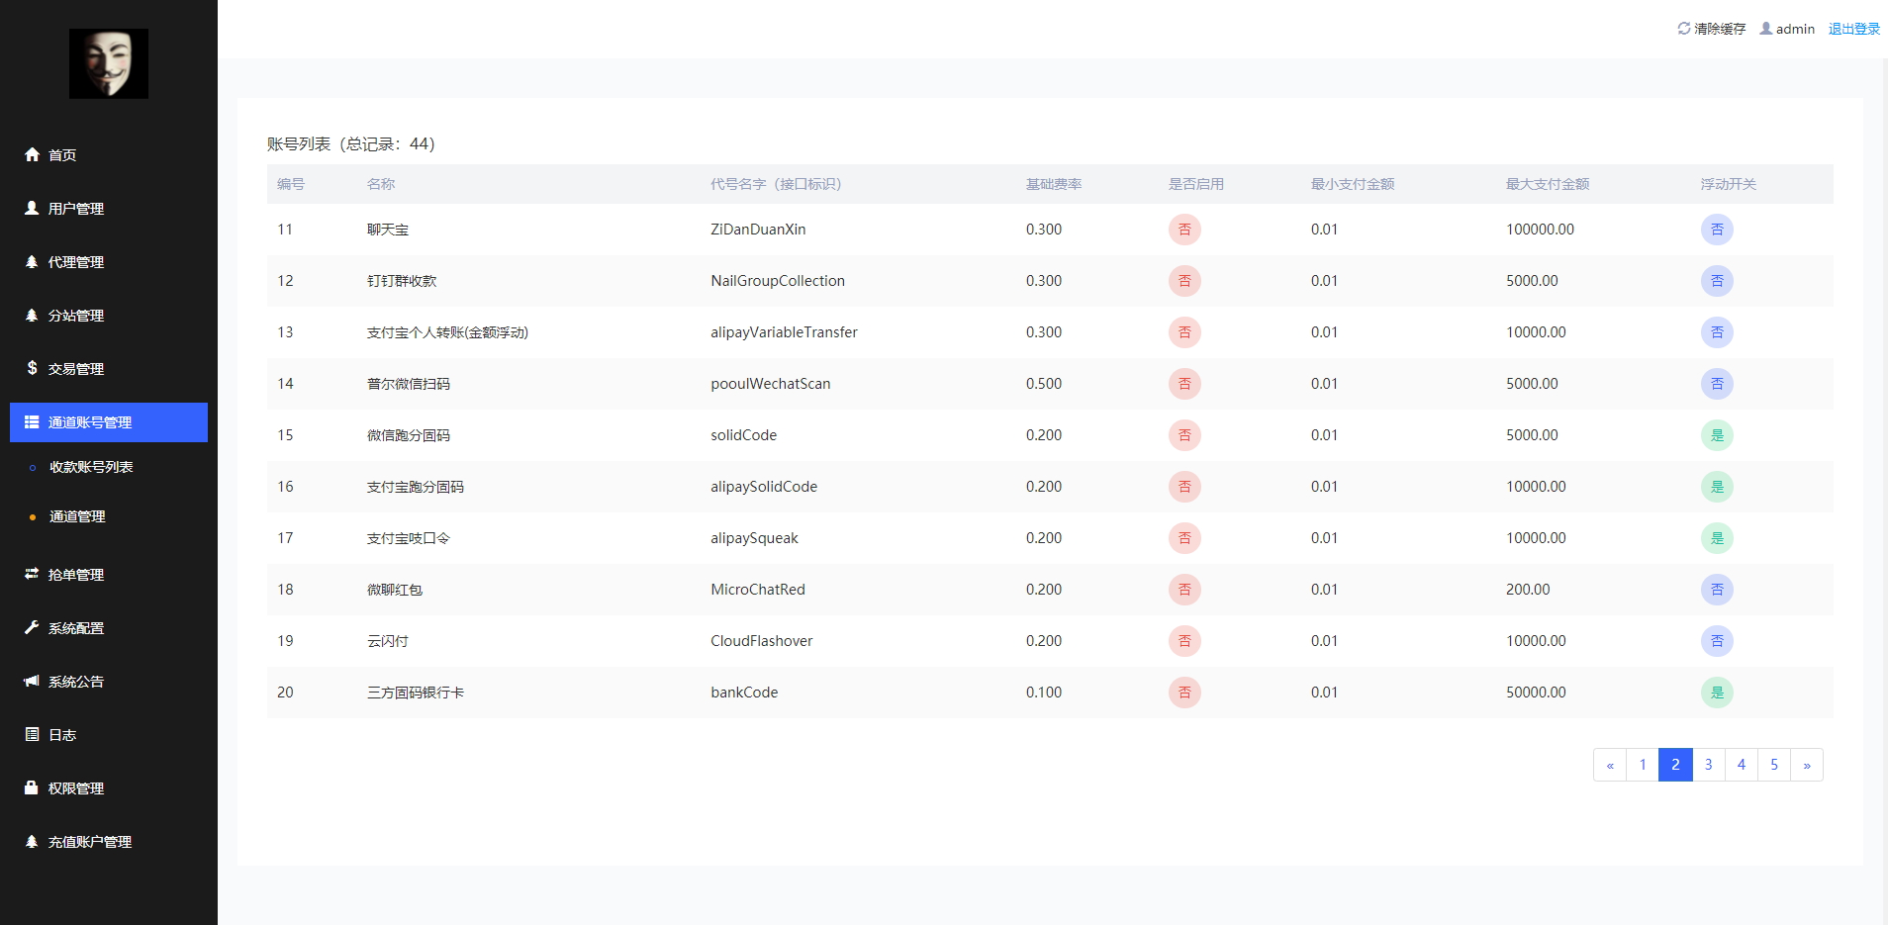
Task: Click the Guy Fawkes mask avatar
Action: tap(109, 63)
